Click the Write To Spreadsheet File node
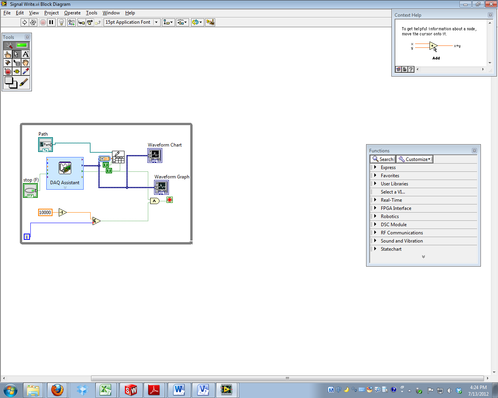 click(118, 157)
